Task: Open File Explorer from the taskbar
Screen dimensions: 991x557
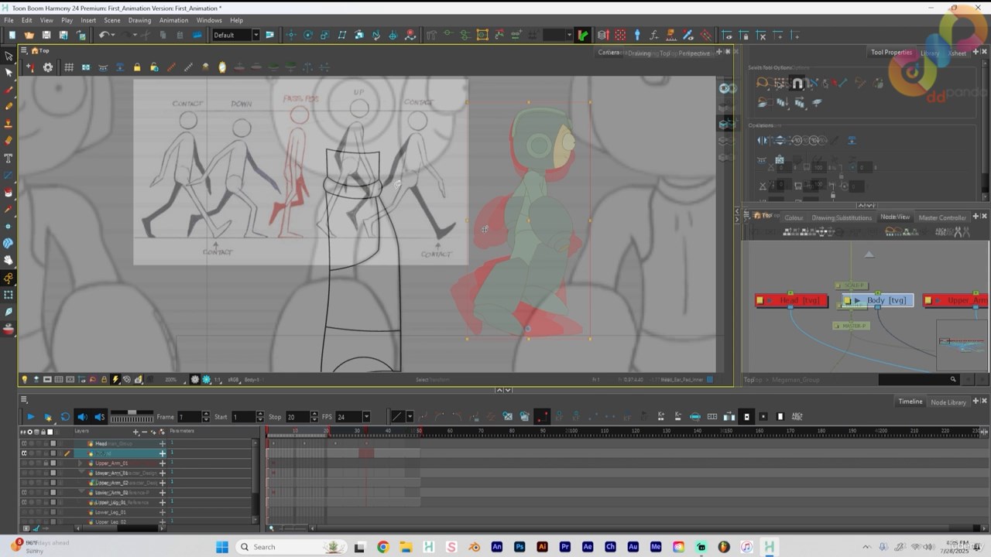Action: click(x=406, y=547)
